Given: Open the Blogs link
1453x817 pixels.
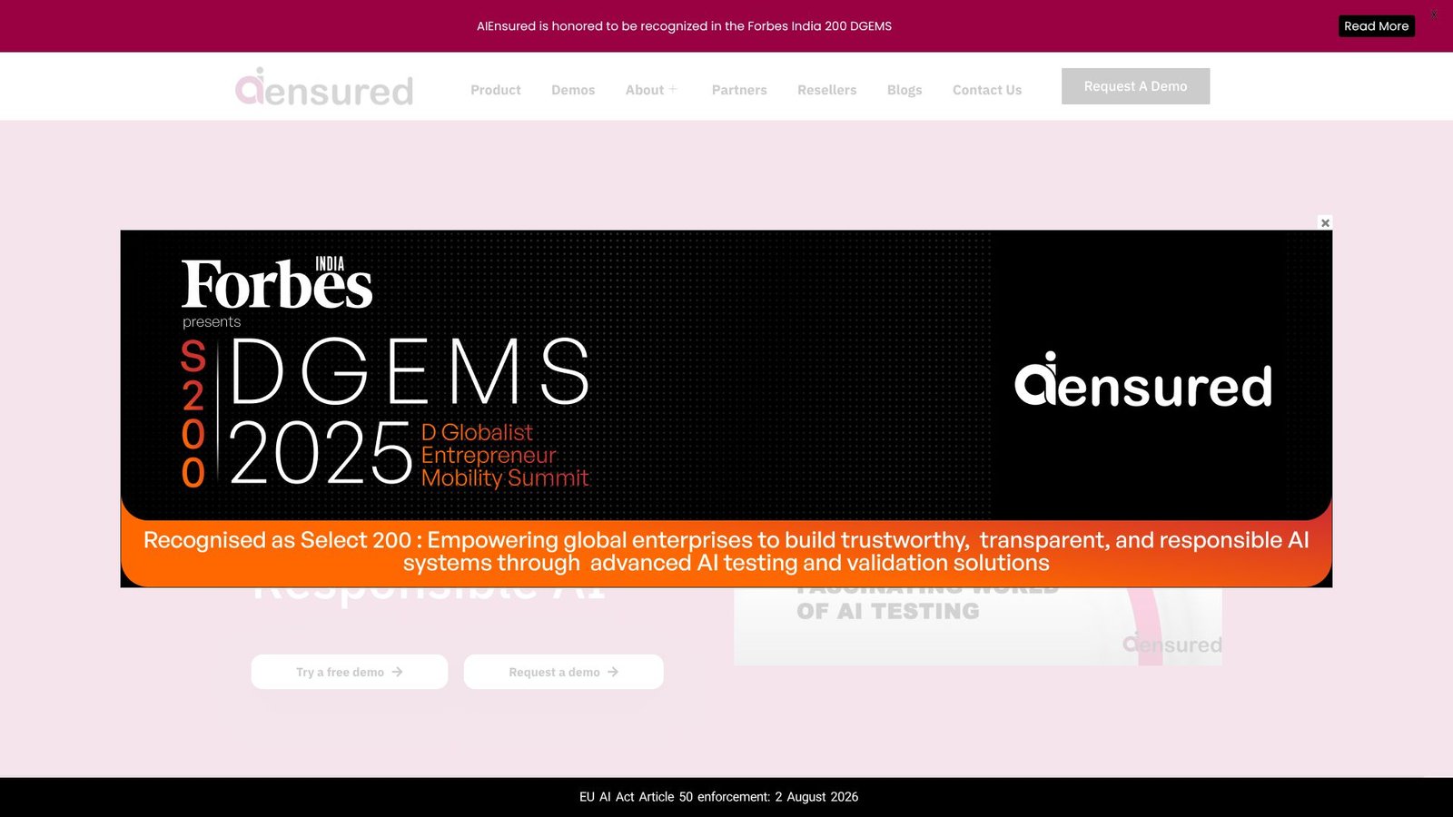Looking at the screenshot, I should coord(904,90).
